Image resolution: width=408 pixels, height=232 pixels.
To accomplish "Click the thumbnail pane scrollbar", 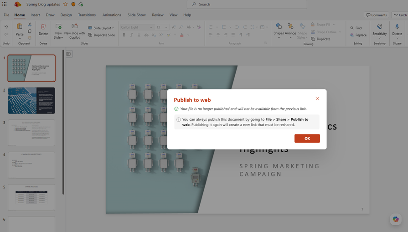I will [63, 122].
